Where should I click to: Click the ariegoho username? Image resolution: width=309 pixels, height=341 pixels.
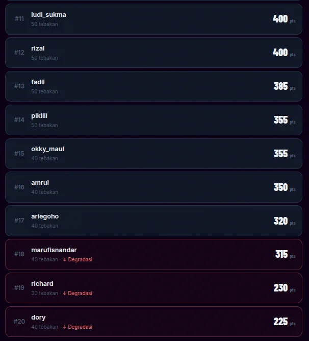(x=45, y=216)
